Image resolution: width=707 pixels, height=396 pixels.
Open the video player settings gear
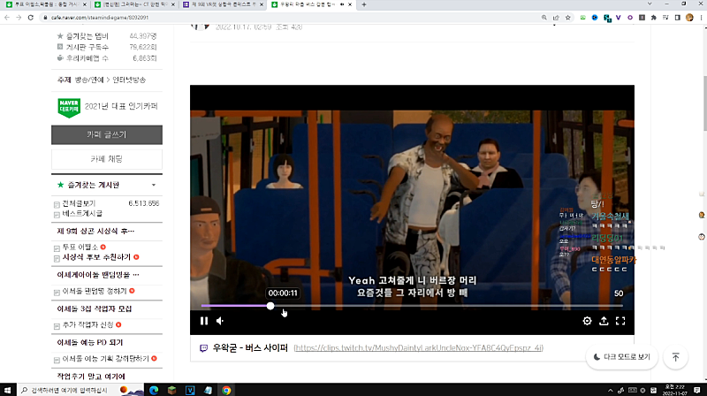click(587, 321)
